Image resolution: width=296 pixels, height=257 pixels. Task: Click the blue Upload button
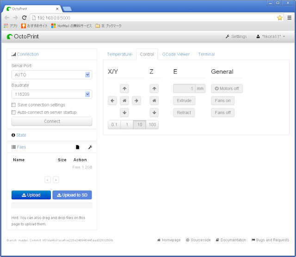(x=31, y=195)
